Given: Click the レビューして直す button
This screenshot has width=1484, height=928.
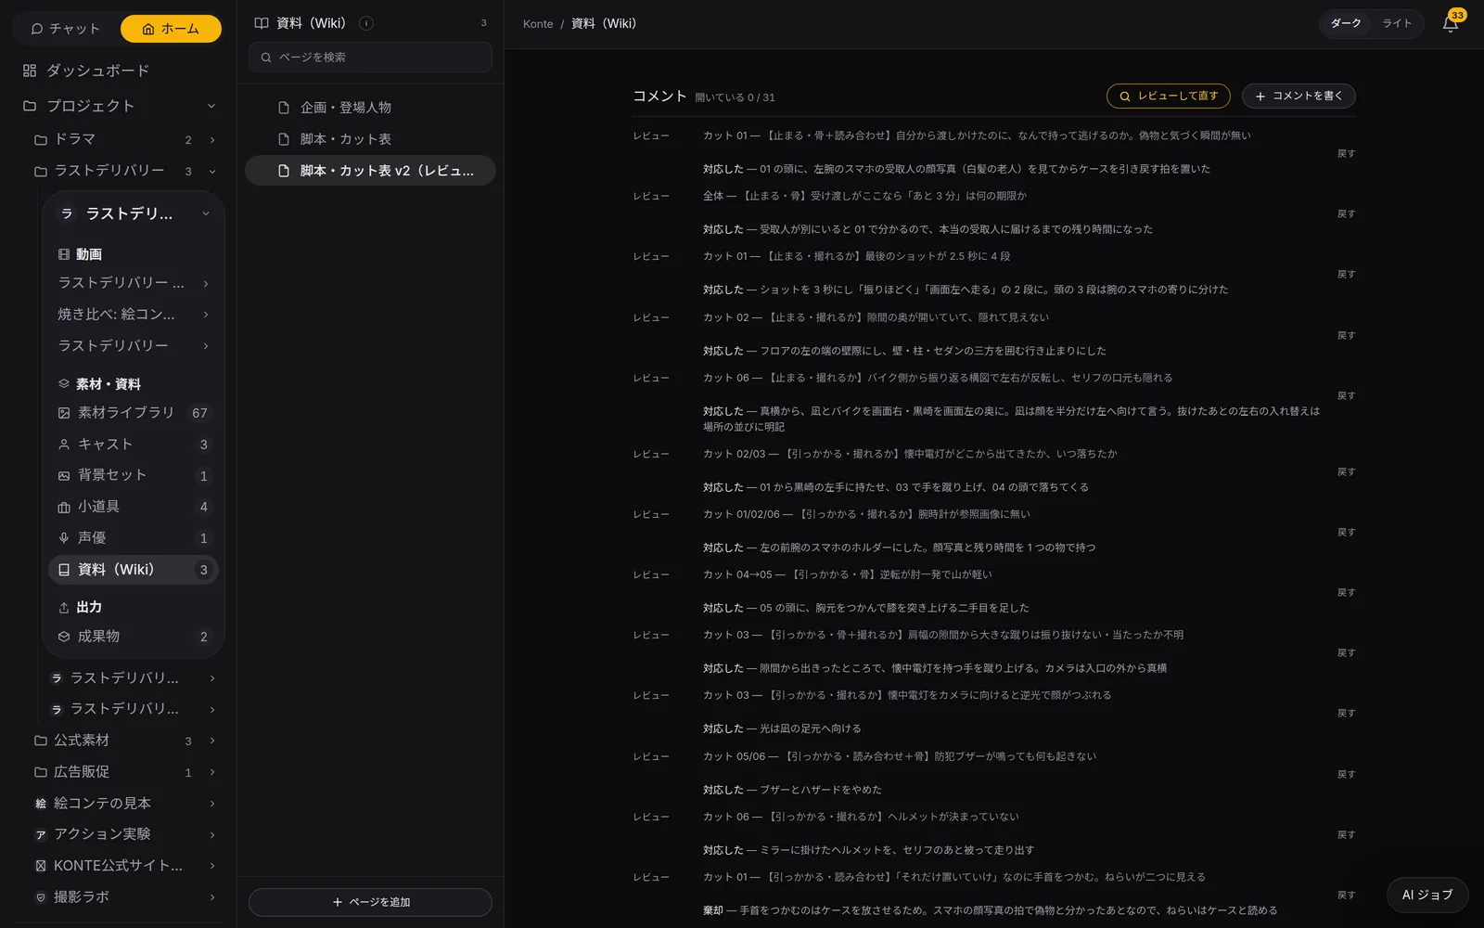Looking at the screenshot, I should point(1168,96).
